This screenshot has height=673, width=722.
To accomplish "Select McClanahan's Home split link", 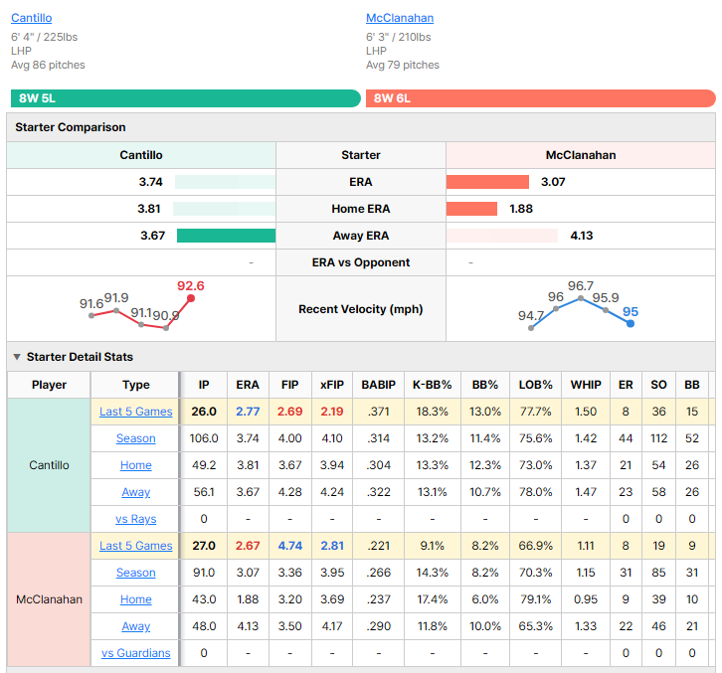I will coord(136,599).
